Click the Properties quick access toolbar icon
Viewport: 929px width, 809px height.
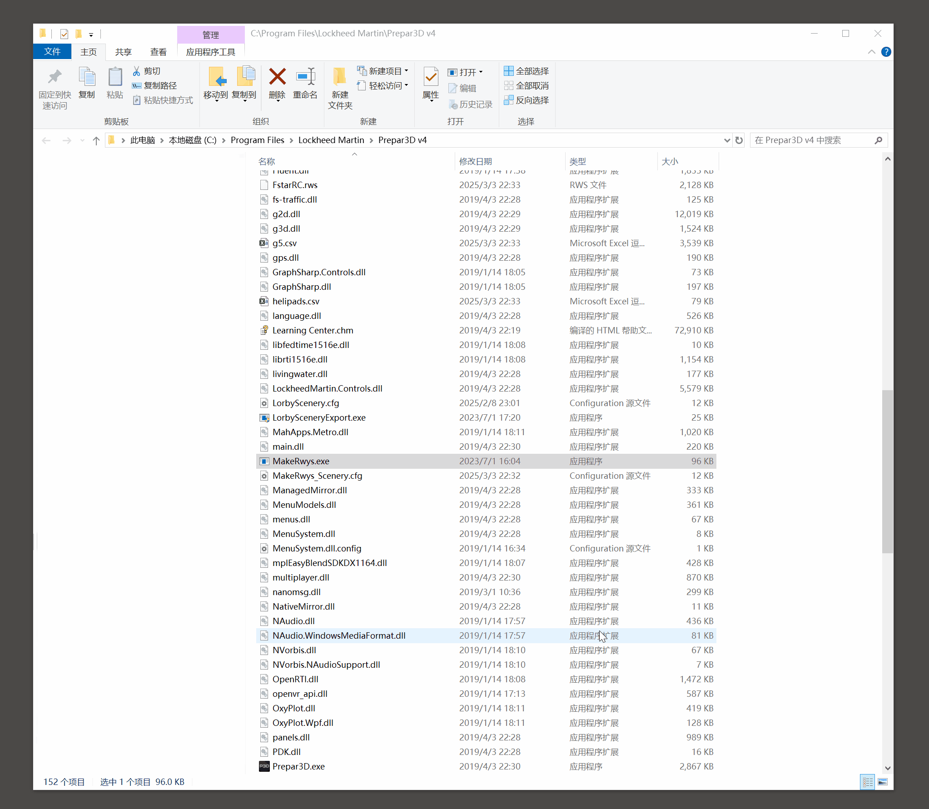click(x=64, y=34)
